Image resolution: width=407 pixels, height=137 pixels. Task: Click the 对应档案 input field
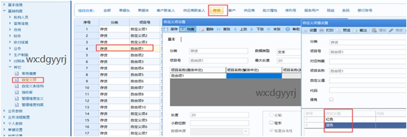click(368, 61)
